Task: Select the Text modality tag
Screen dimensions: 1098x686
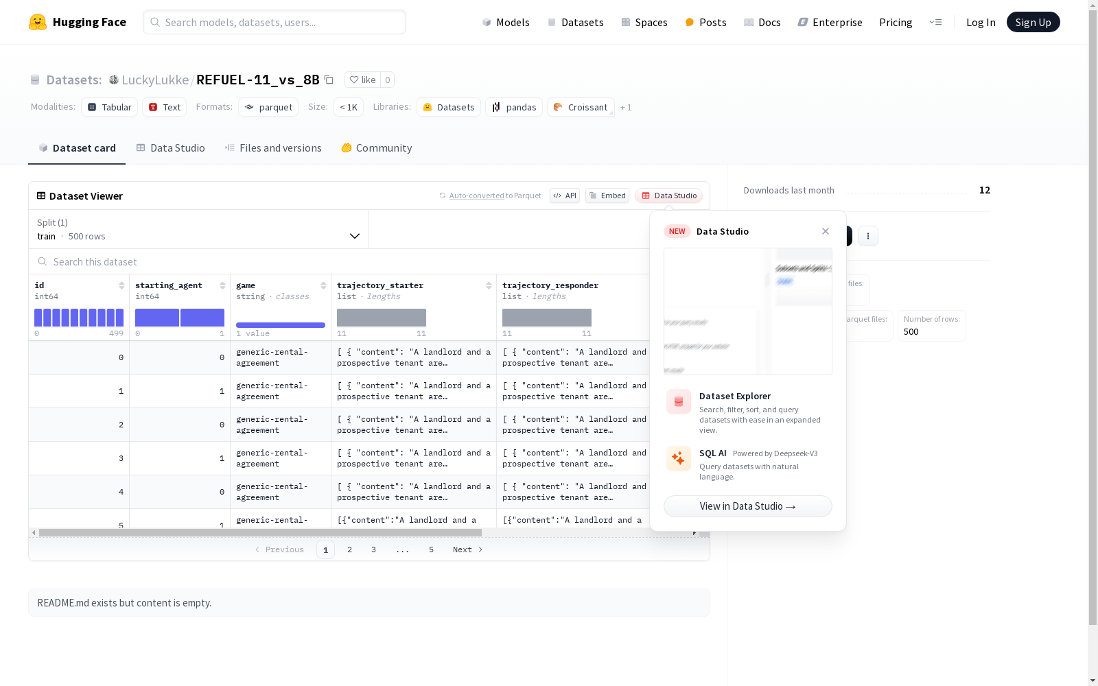Action: pyautogui.click(x=165, y=107)
